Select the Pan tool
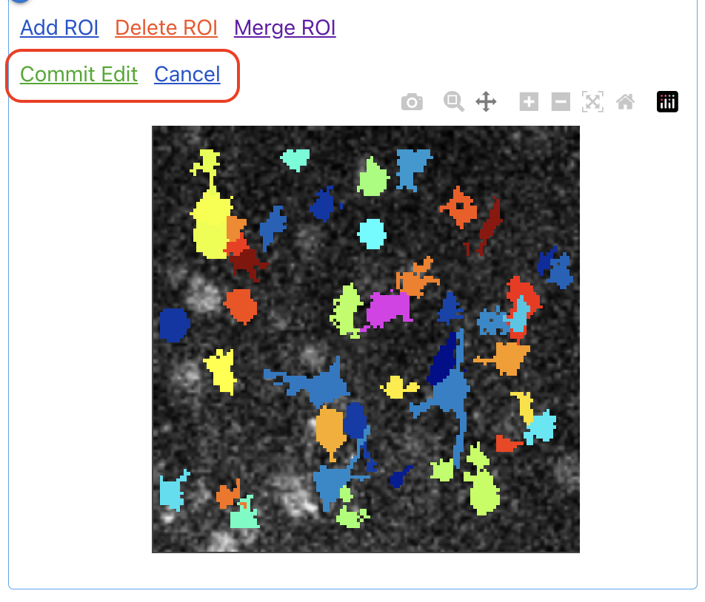705x602 pixels. click(486, 102)
